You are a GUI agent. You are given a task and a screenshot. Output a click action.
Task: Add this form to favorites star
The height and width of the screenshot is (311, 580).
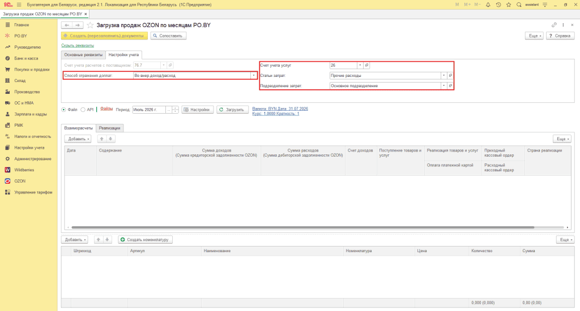point(90,25)
